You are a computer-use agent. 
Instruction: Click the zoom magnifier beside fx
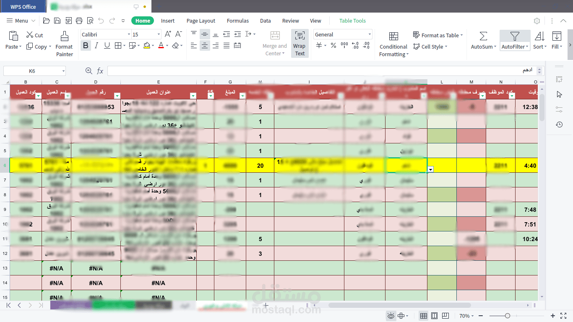[89, 71]
